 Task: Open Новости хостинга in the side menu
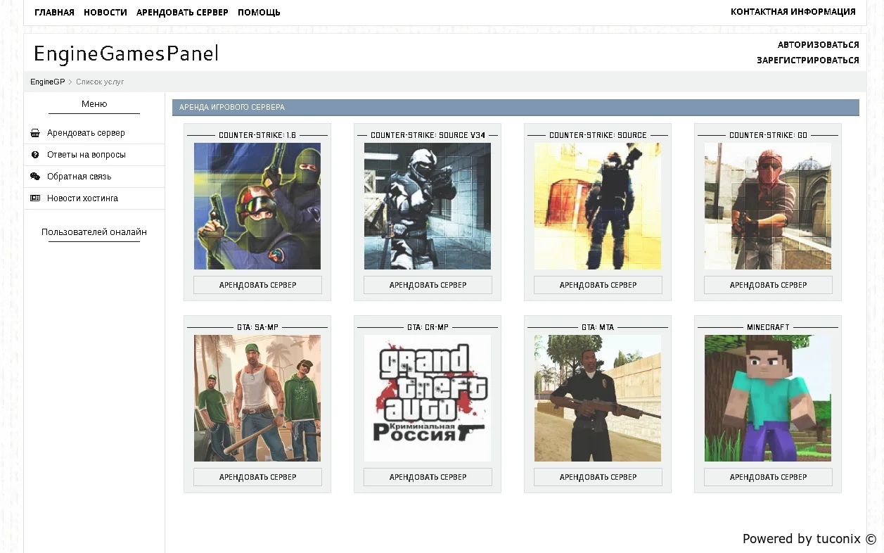click(82, 198)
